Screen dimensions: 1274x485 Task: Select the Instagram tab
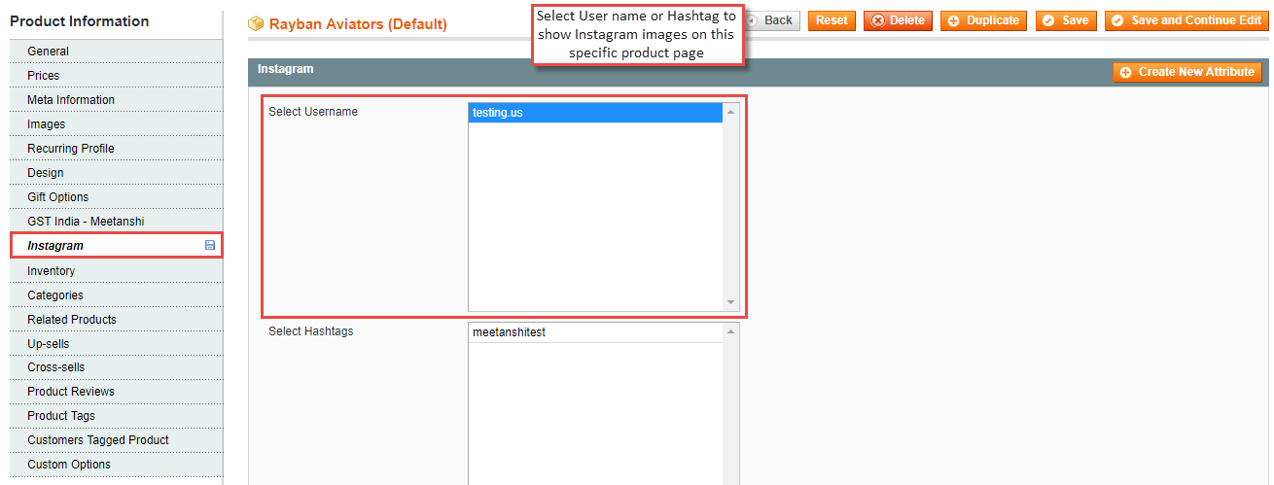[116, 246]
